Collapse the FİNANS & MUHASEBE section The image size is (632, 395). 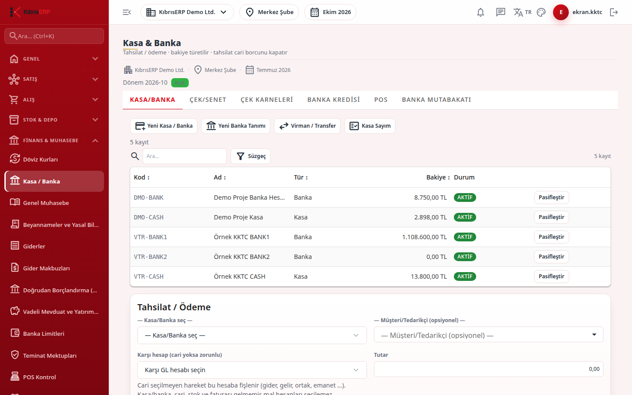(x=54, y=140)
